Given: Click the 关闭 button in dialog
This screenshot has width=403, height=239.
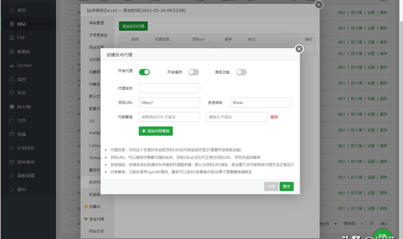Looking at the screenshot, I should [x=271, y=186].
